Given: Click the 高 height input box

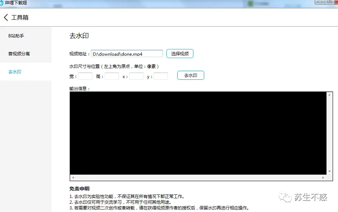Looking at the screenshot, I should click(x=112, y=76).
